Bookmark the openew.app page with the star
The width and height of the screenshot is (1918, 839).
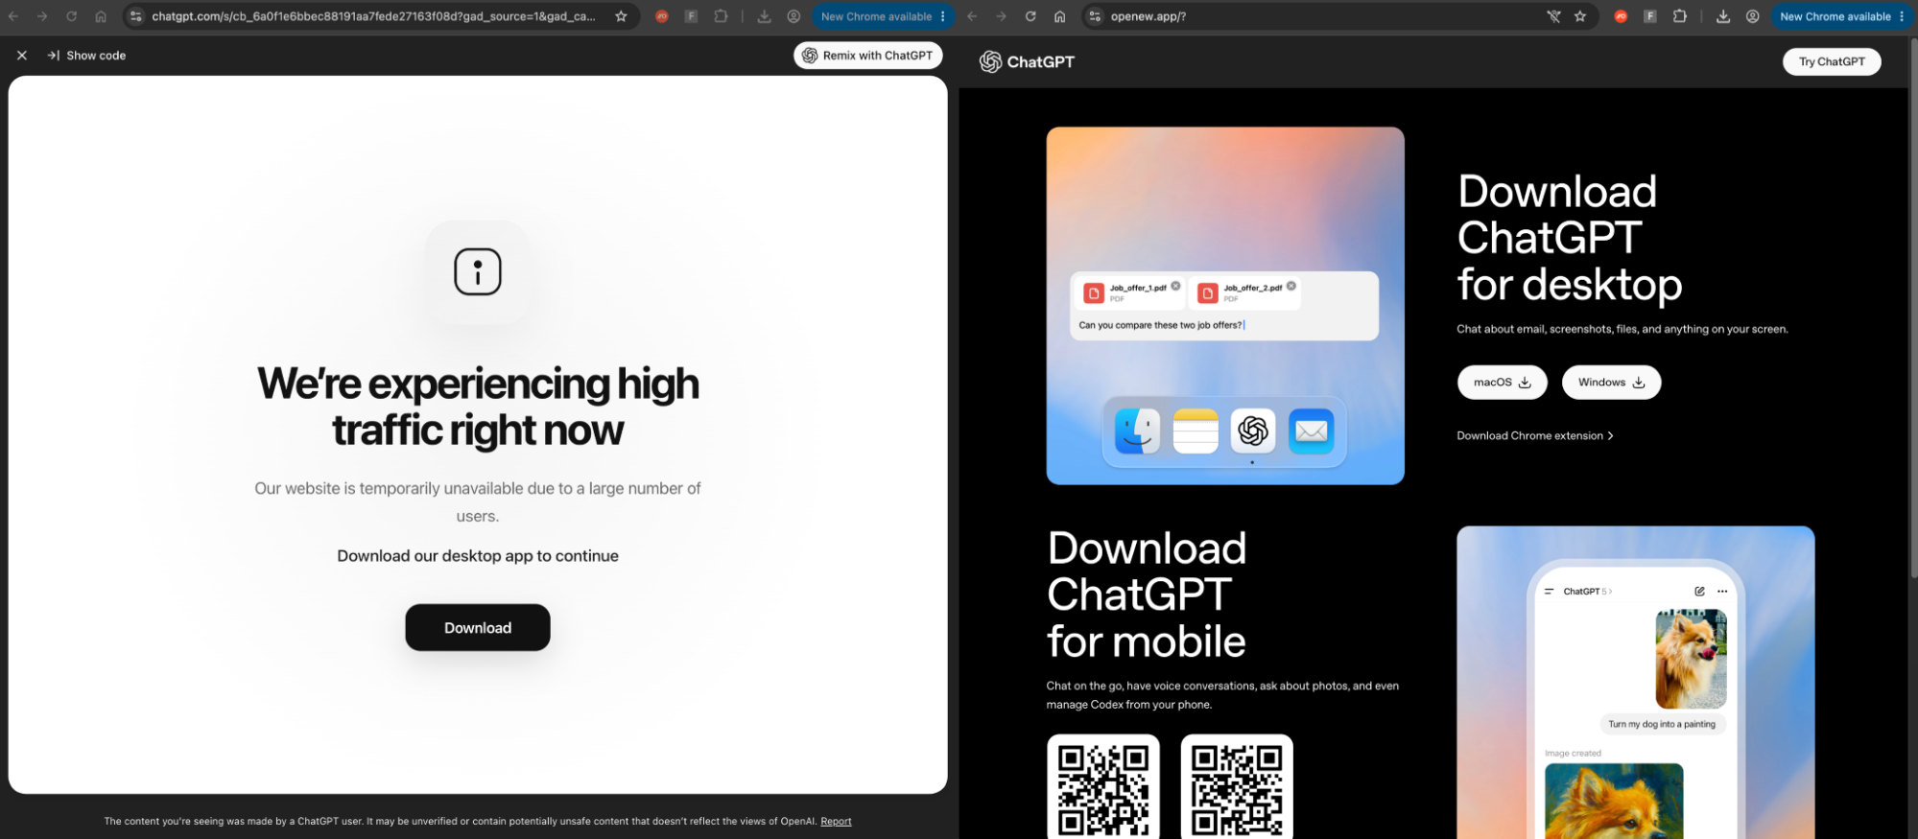[1580, 16]
